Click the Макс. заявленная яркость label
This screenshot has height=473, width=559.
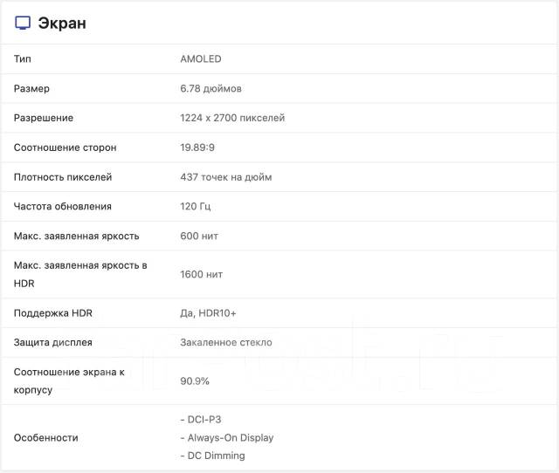click(76, 236)
